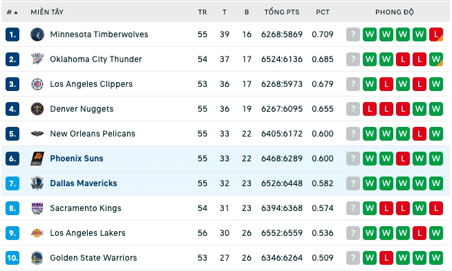Viewport: 452px width, 271px height.
Task: Click the Kings' last red L form badge
Action: coord(436,208)
